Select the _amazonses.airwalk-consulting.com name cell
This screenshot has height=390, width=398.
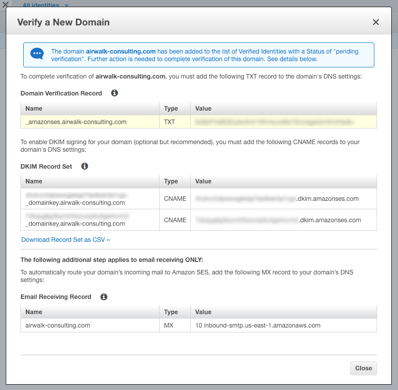point(90,122)
